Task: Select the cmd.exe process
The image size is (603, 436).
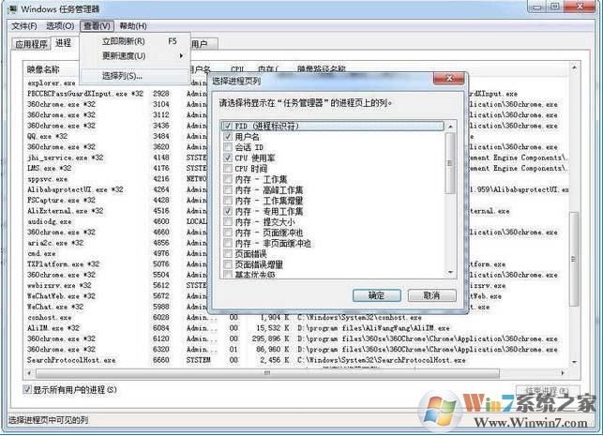Action: coord(41,253)
